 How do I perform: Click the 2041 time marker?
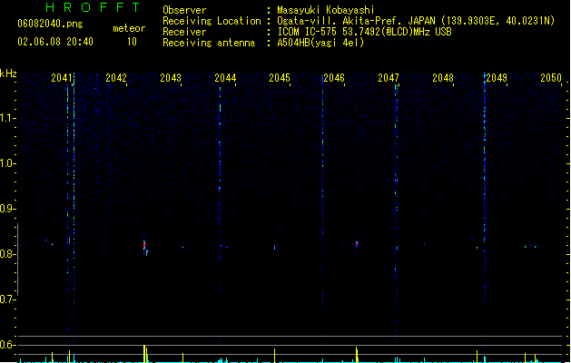point(62,78)
